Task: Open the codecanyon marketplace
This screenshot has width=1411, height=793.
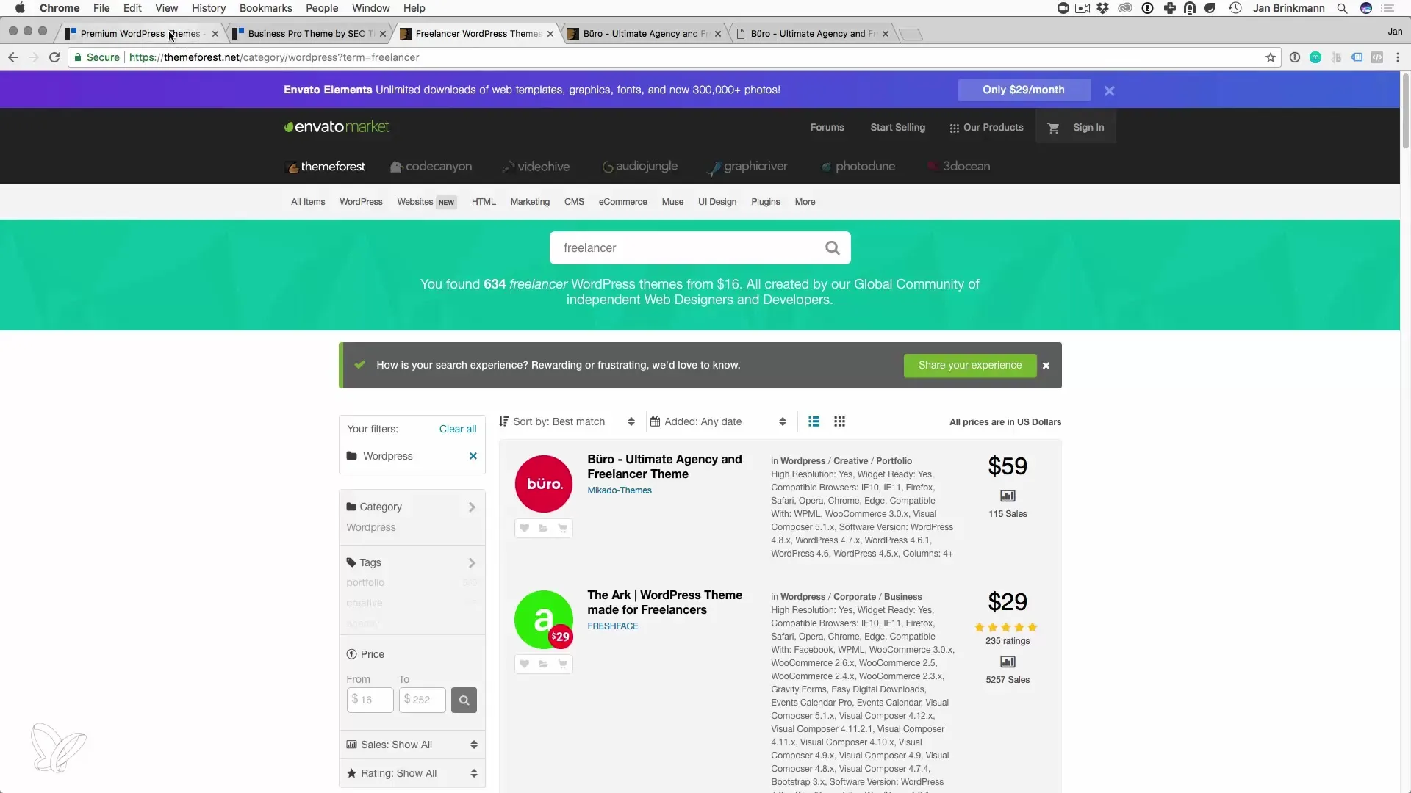Action: (431, 167)
